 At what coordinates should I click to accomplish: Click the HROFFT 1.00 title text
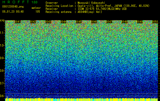pos(20,2)
